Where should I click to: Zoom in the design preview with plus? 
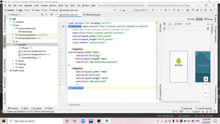click(x=206, y=85)
